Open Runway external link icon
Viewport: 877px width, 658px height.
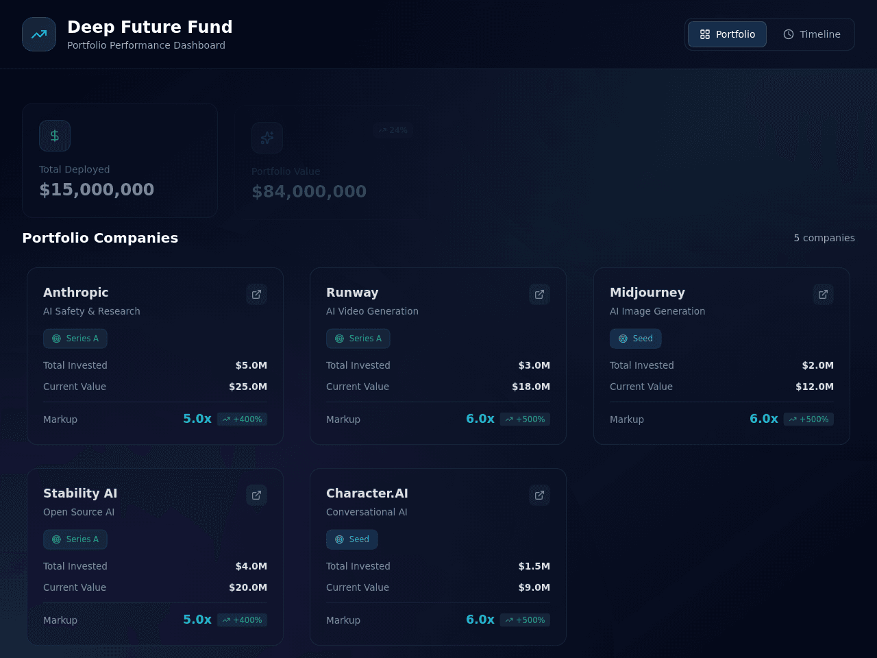(x=540, y=294)
